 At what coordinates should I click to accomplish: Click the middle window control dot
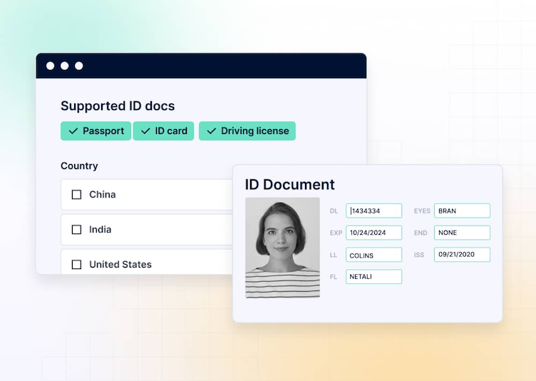[65, 66]
